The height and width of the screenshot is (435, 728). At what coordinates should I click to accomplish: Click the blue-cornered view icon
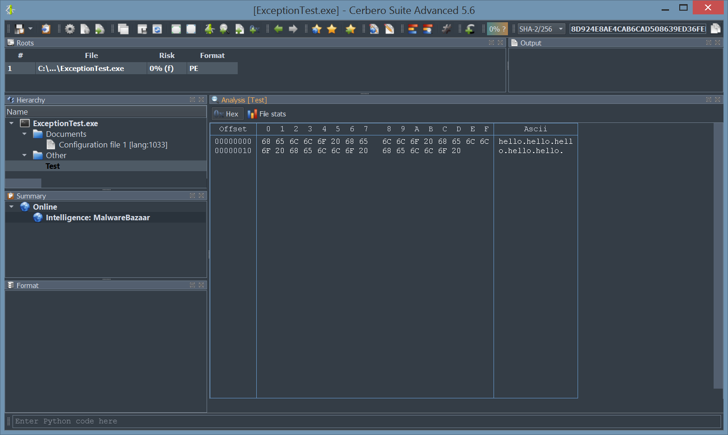pyautogui.click(x=191, y=29)
